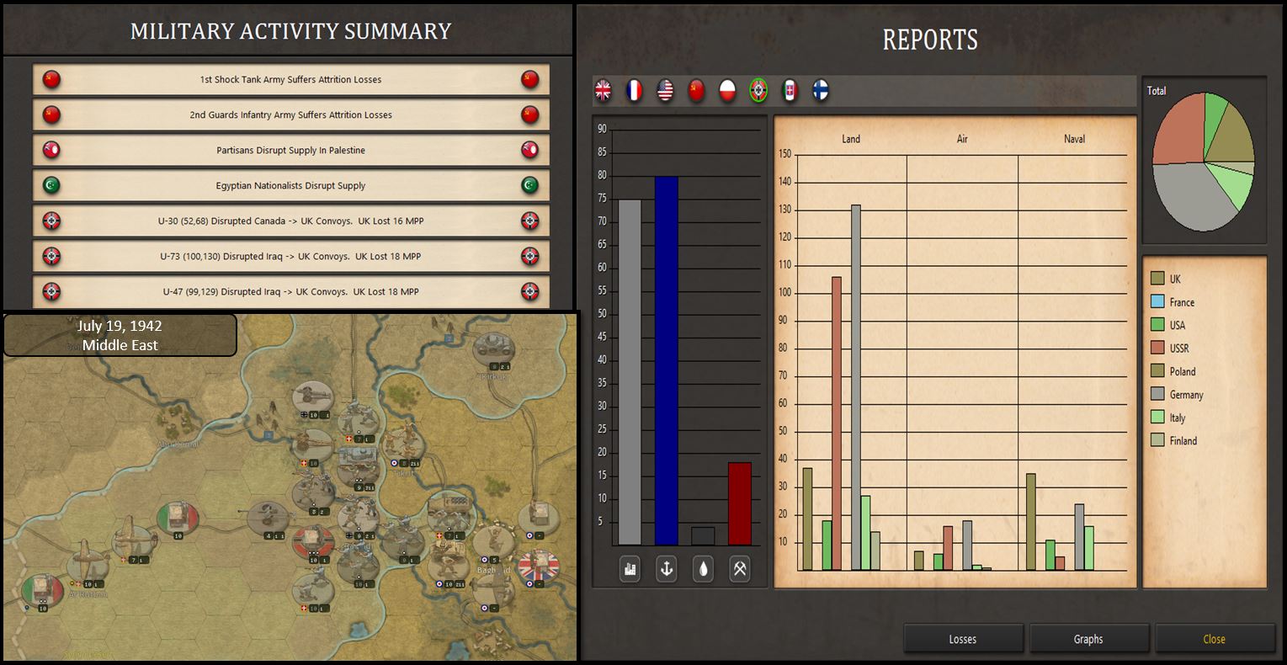Screen dimensions: 1287x665
Task: Select the UK flag in Reports
Action: coord(604,91)
